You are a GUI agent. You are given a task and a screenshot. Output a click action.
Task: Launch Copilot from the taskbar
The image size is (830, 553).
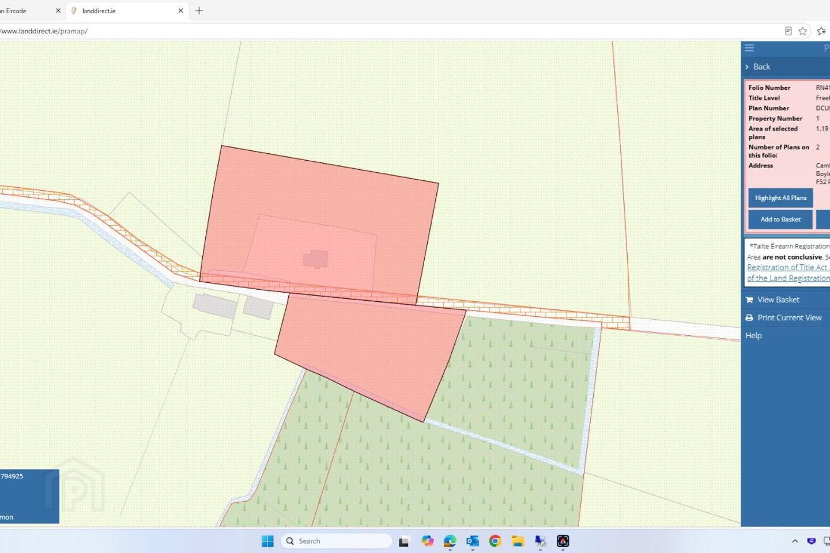(427, 541)
